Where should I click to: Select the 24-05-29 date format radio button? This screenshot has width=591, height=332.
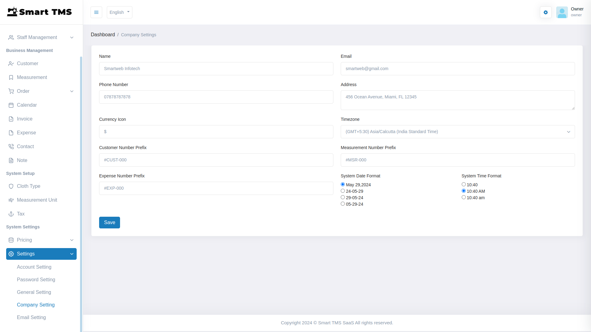[343, 191]
